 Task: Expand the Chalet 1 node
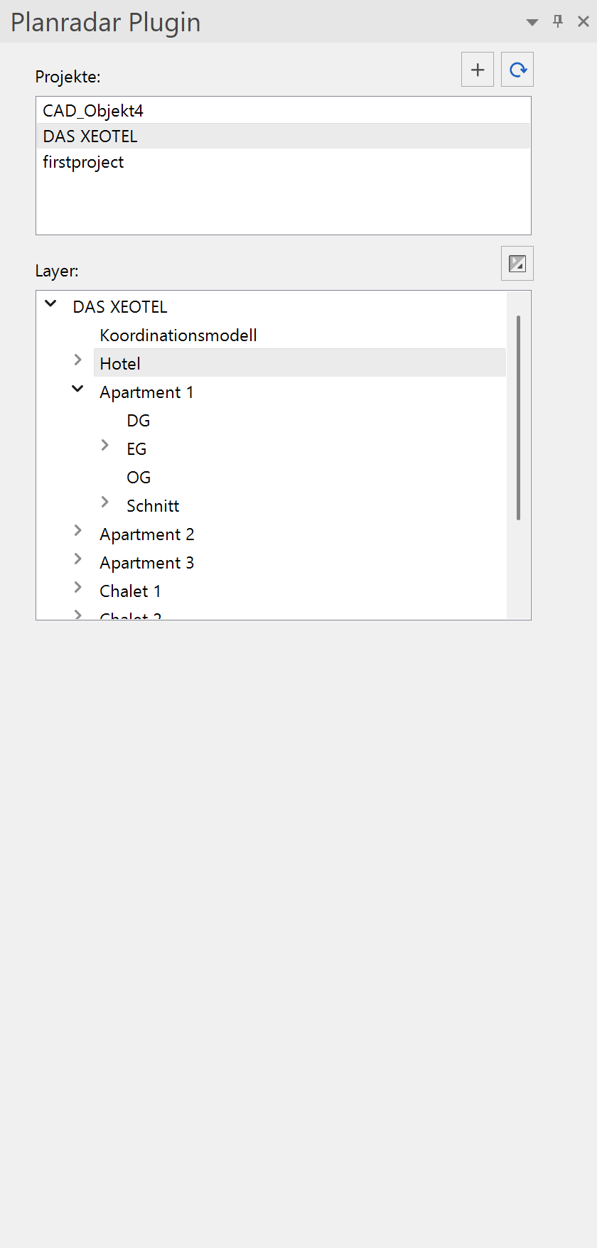pos(78,588)
